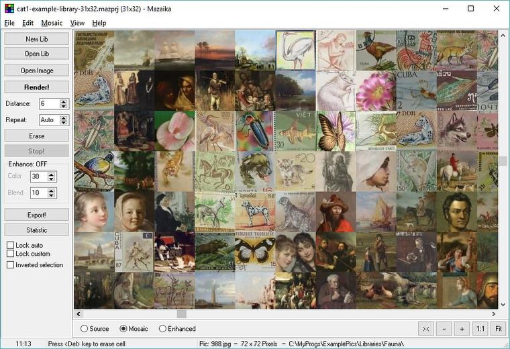Select the sailing ship painting tile

[x=174, y=50]
